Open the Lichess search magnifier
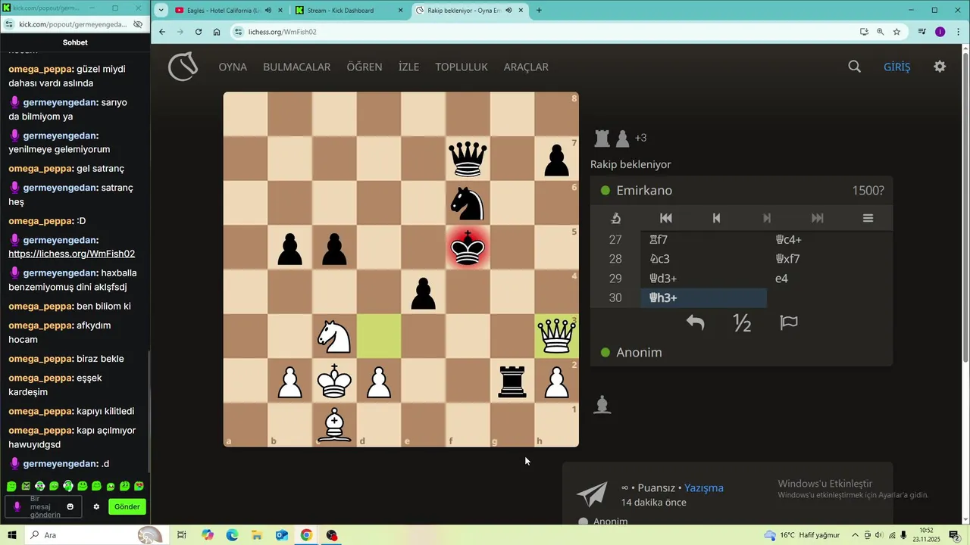970x545 pixels. 855,67
